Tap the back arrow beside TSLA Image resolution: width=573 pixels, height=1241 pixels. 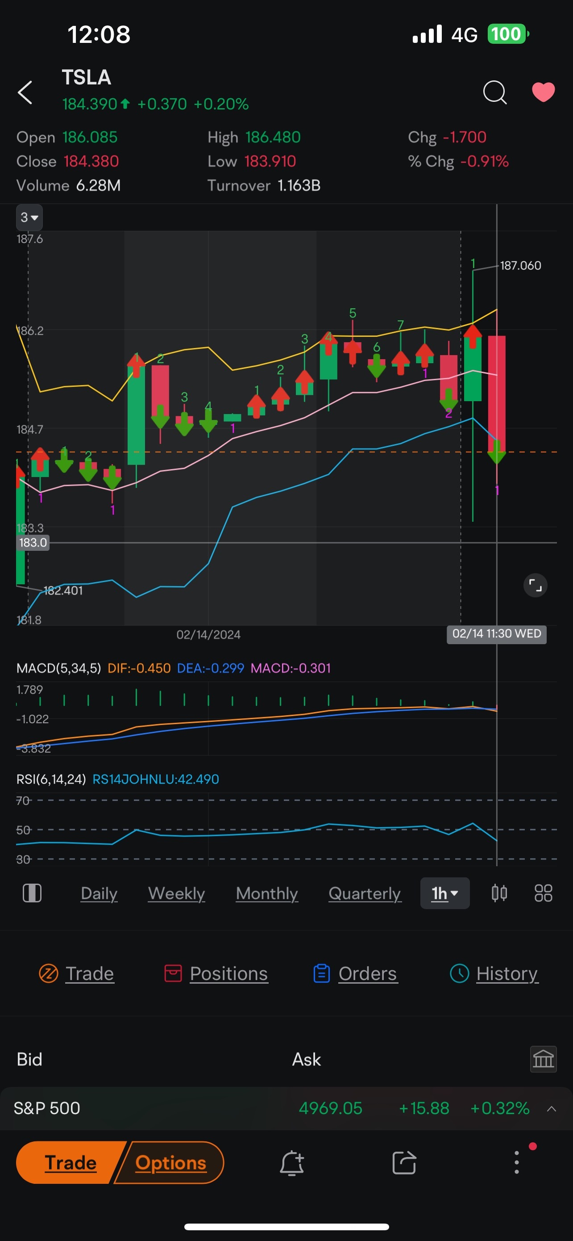pos(25,92)
